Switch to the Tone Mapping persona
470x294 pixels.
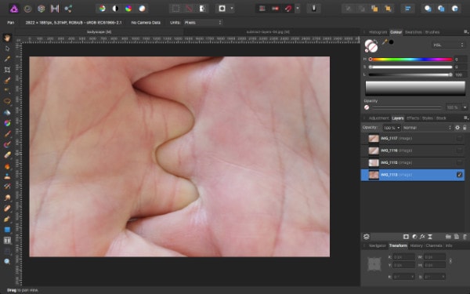click(55, 9)
